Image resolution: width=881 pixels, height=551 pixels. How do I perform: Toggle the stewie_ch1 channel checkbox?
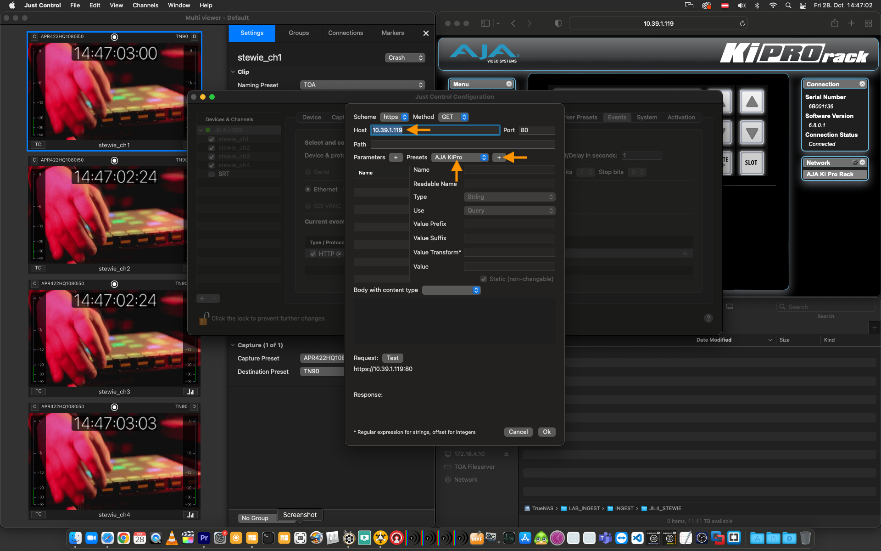[x=212, y=139]
